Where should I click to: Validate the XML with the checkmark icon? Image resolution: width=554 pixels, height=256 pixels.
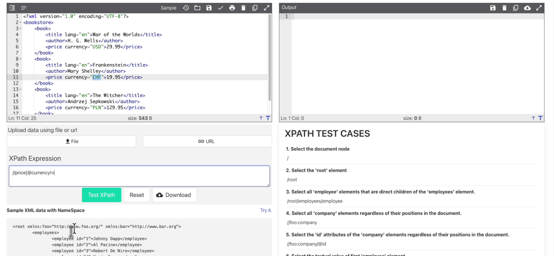point(220,7)
